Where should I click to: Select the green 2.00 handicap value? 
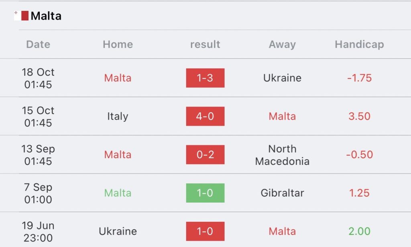pos(359,231)
